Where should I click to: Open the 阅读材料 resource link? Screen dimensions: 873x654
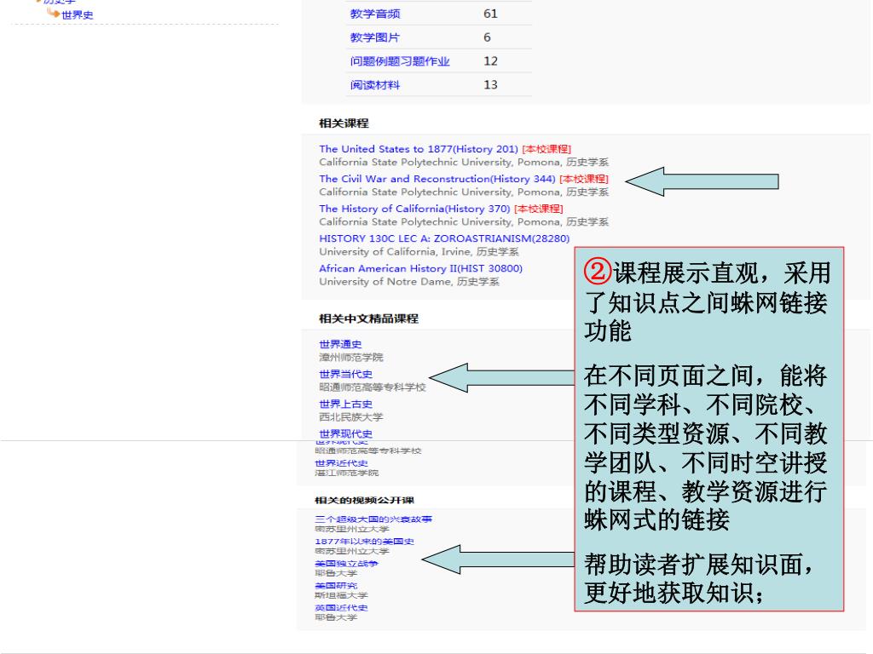[375, 85]
